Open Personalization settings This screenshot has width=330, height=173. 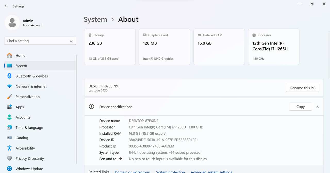40,97
